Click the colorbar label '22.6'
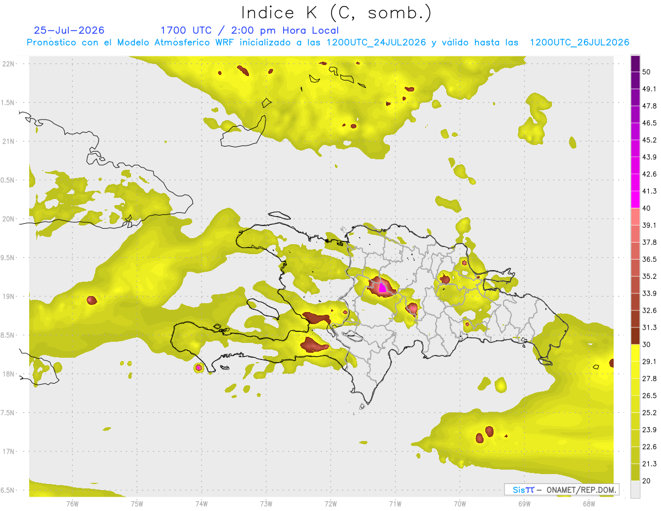The width and height of the screenshot is (661, 511). 649,447
